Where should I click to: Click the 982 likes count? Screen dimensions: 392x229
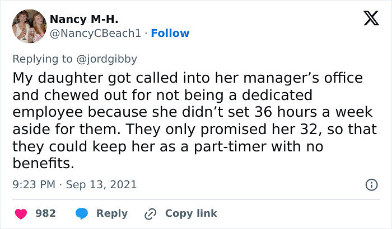click(x=45, y=213)
